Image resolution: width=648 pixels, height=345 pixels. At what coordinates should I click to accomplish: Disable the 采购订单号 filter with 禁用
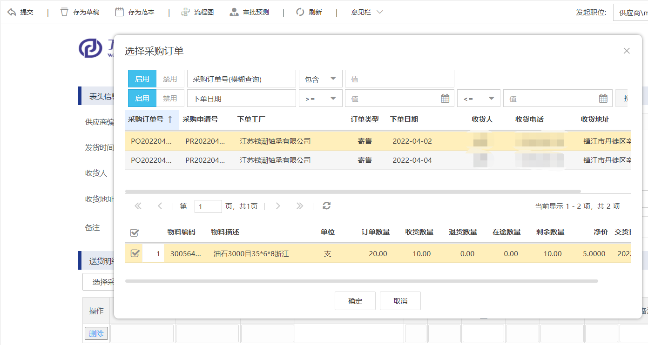[170, 79]
